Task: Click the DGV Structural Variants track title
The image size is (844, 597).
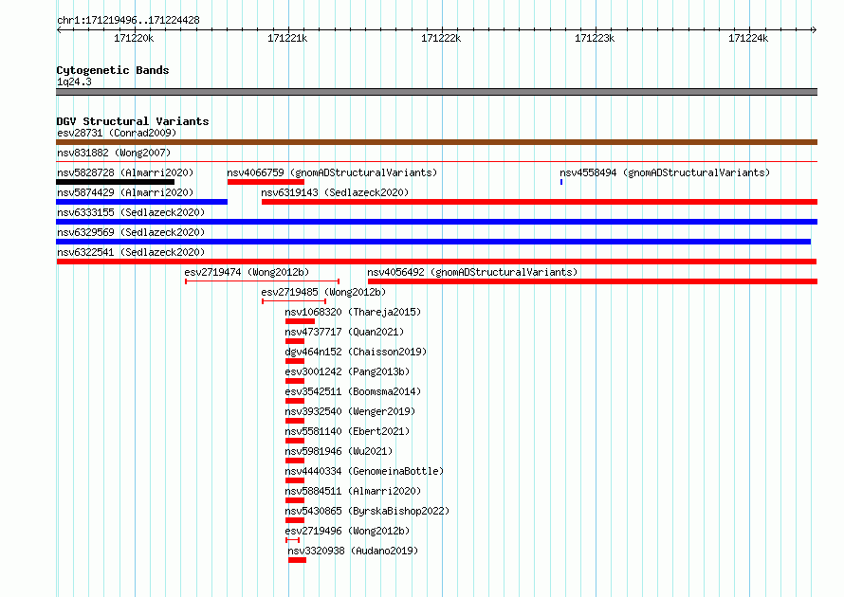Action: (x=133, y=121)
